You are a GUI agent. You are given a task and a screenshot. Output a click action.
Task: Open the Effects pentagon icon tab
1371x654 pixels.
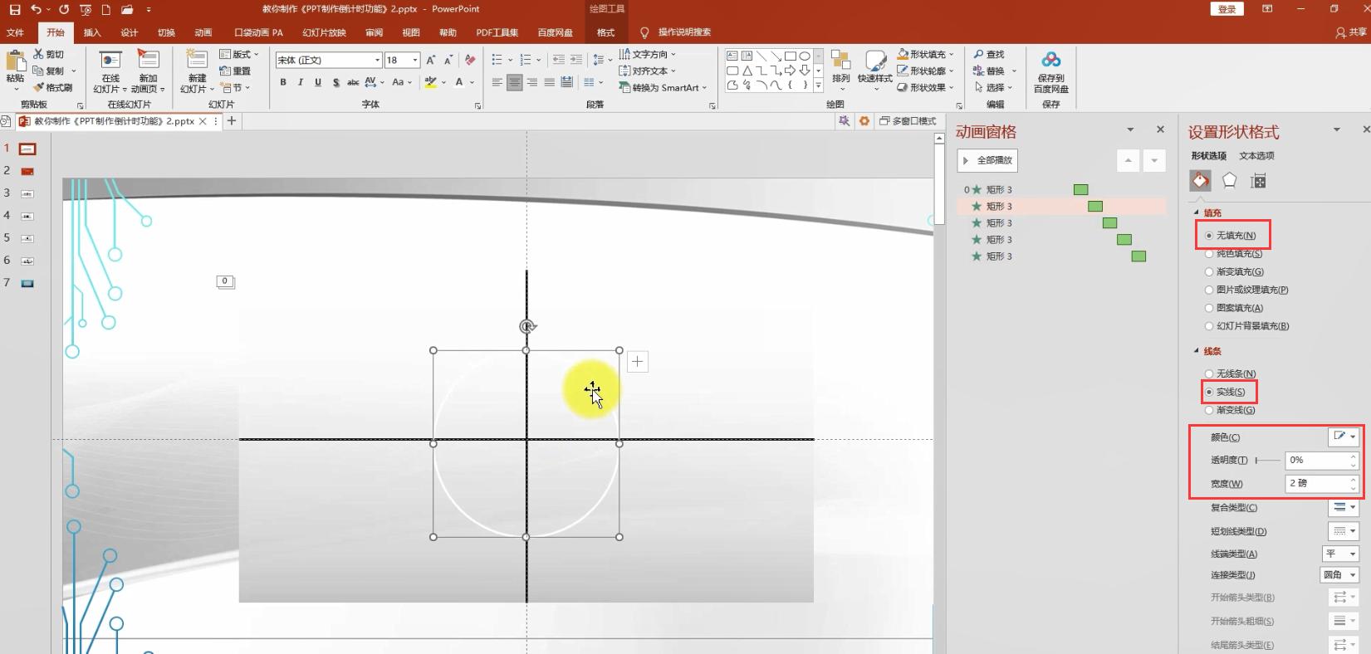pyautogui.click(x=1229, y=181)
